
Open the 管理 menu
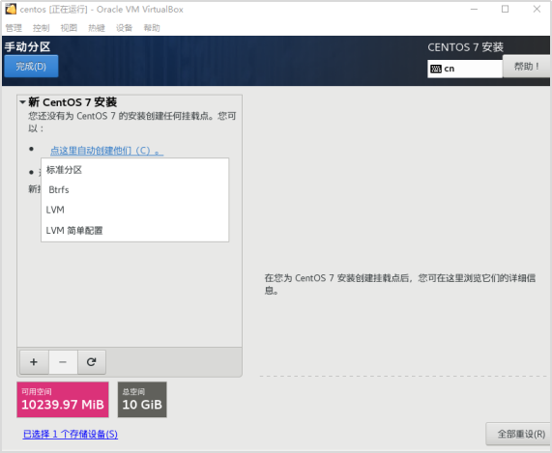[x=14, y=28]
